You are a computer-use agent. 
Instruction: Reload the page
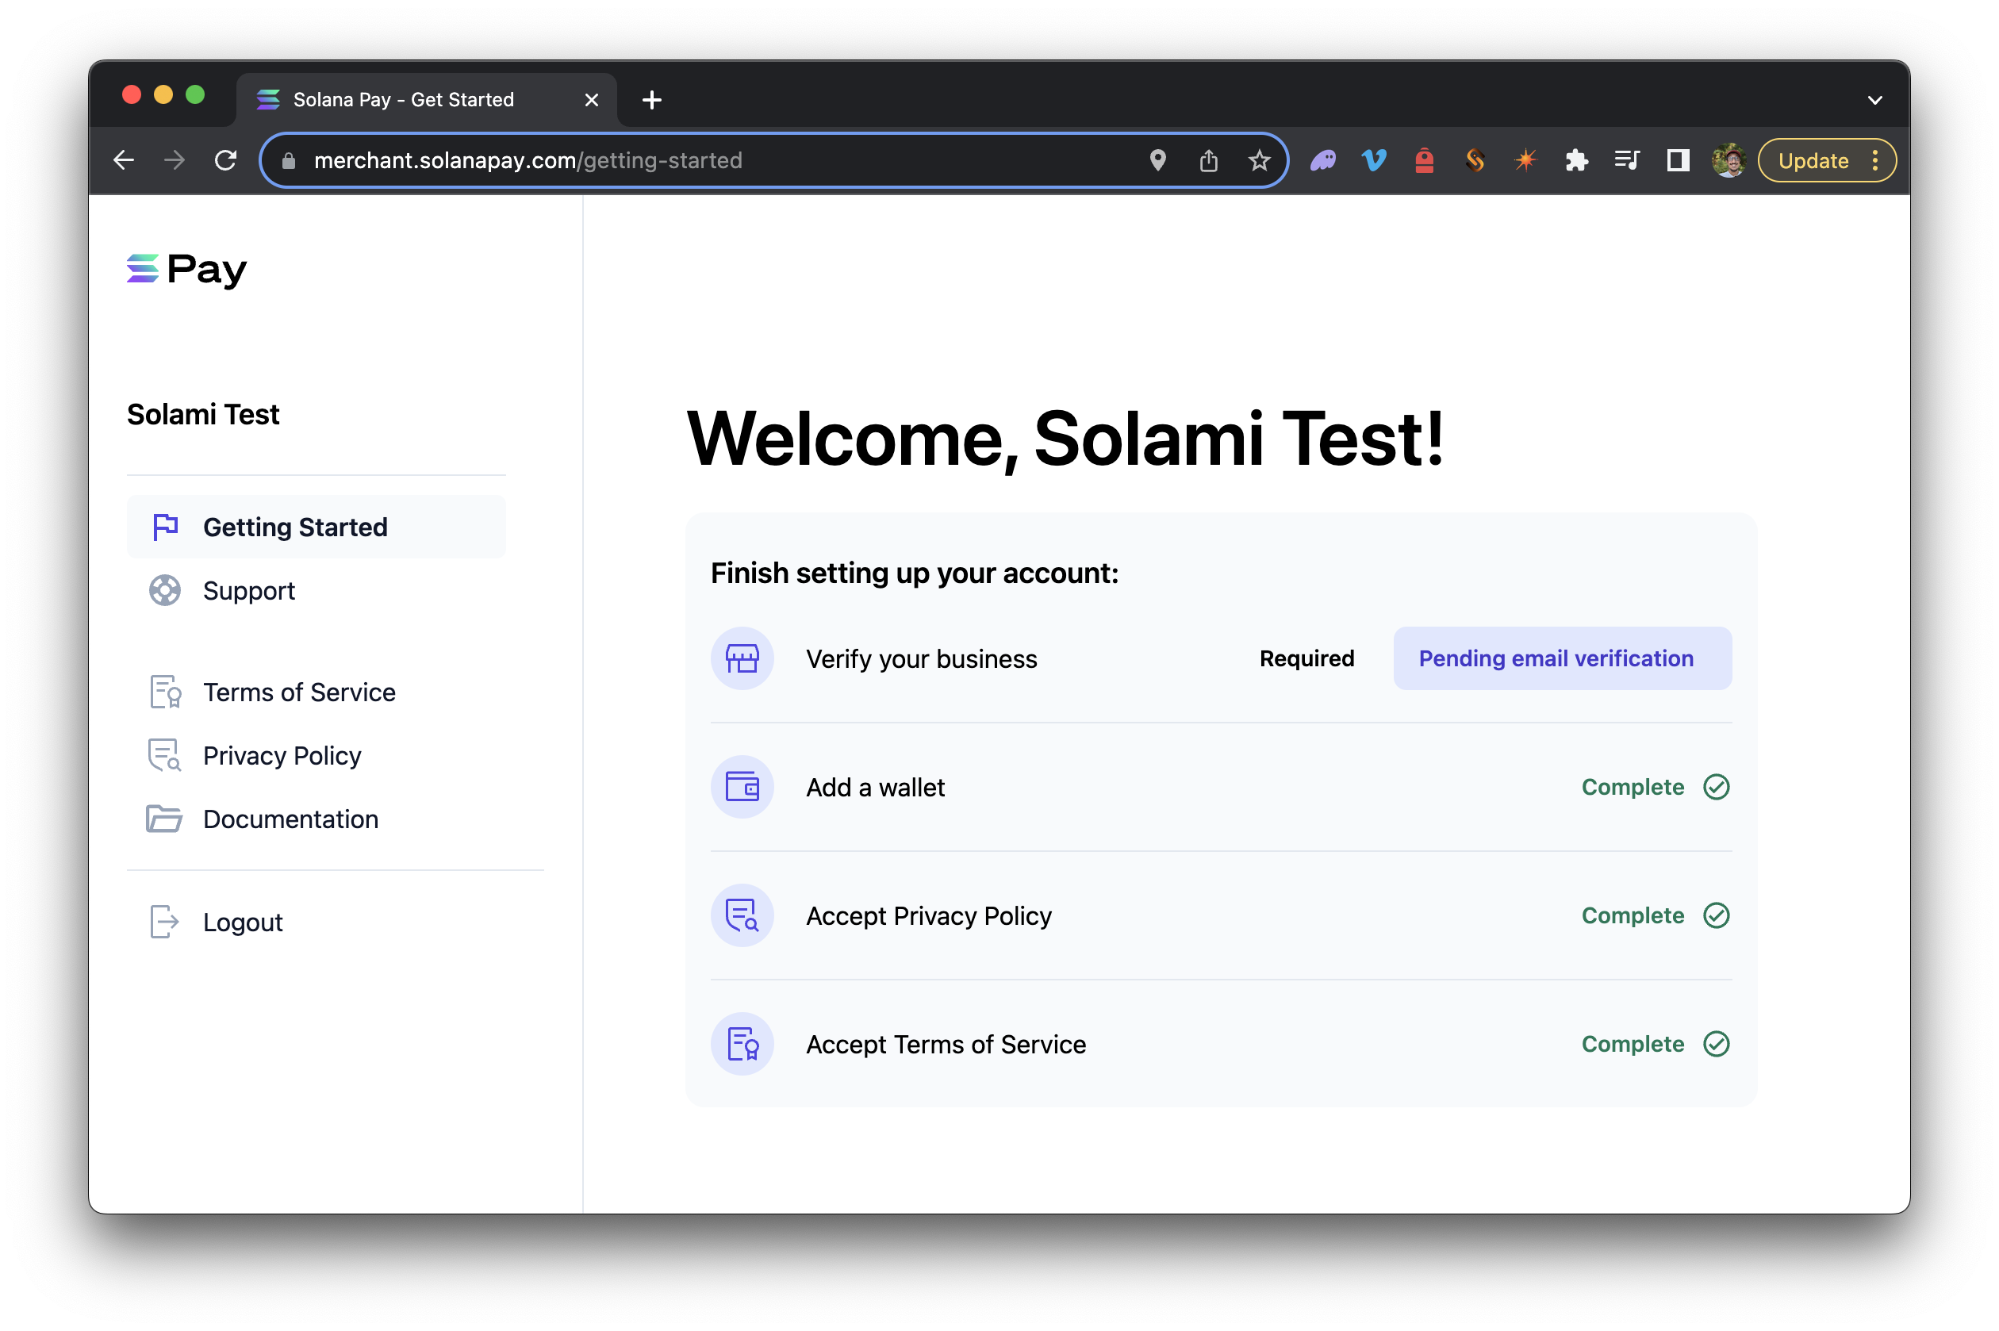[x=225, y=160]
